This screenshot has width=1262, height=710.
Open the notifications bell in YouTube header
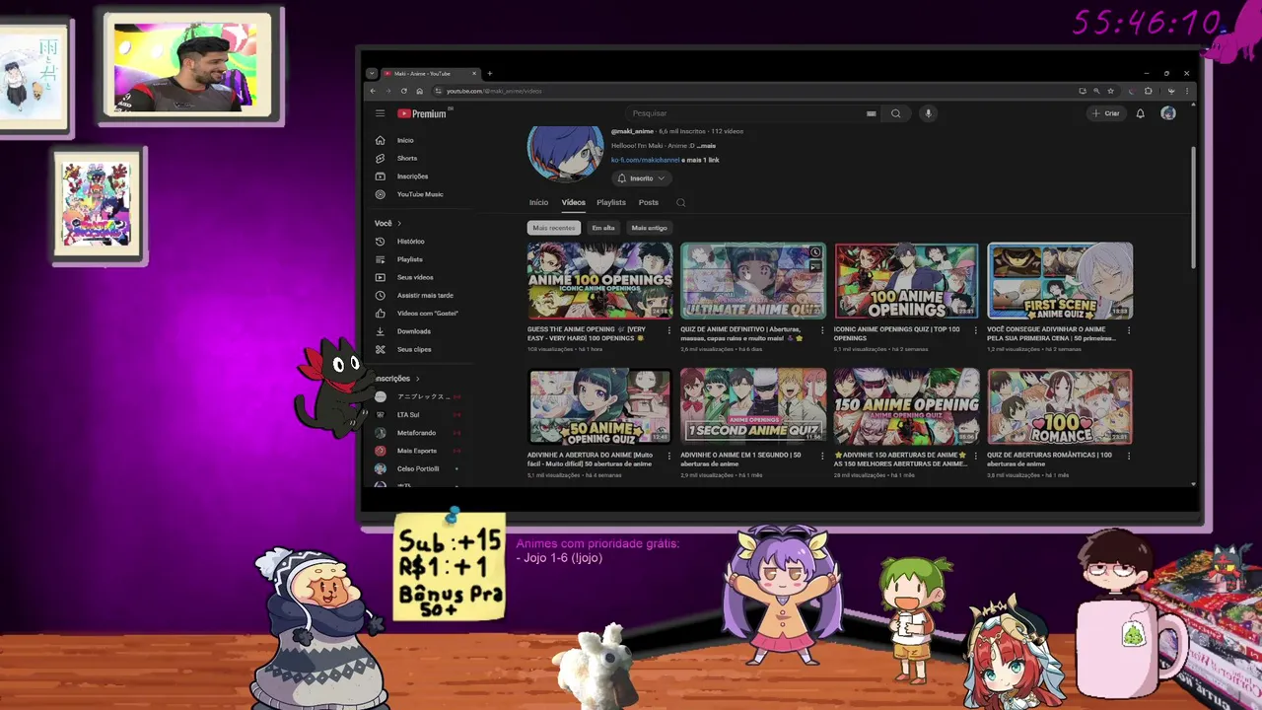(x=1141, y=113)
